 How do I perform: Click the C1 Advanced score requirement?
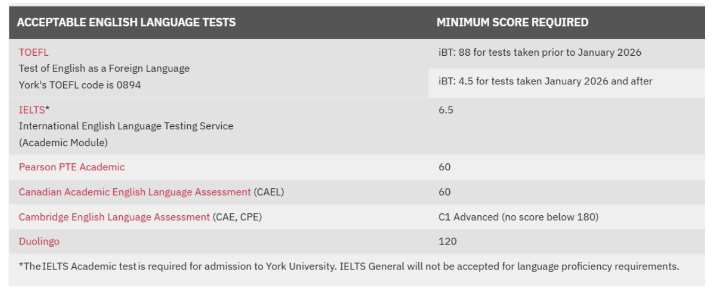coord(518,217)
